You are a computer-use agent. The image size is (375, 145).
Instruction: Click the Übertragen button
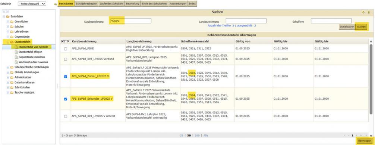pos(365,141)
